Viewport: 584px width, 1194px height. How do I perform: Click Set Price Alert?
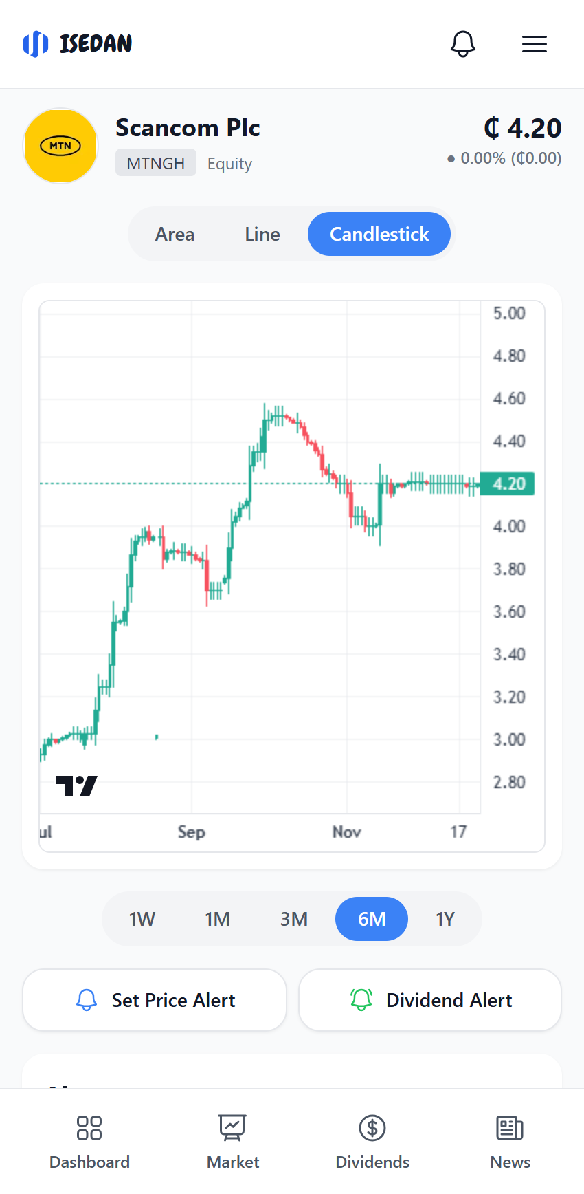154,1000
